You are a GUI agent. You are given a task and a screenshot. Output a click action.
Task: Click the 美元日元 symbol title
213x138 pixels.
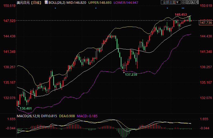click(23, 2)
